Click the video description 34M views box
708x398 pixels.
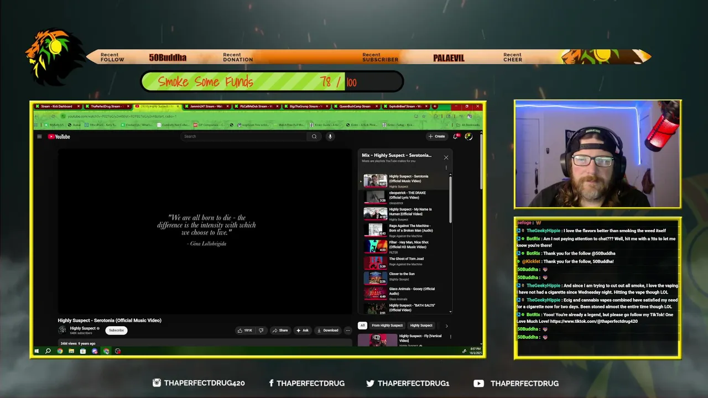pyautogui.click(x=205, y=343)
